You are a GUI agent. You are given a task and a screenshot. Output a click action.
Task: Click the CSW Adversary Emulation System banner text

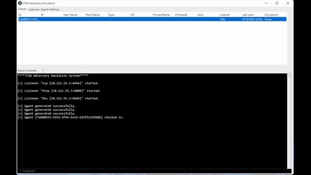click(x=53, y=76)
